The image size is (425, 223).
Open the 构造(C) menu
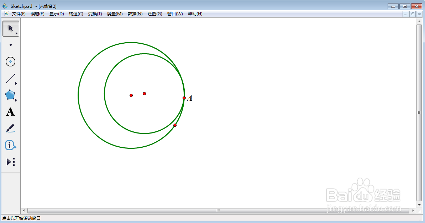pos(76,14)
